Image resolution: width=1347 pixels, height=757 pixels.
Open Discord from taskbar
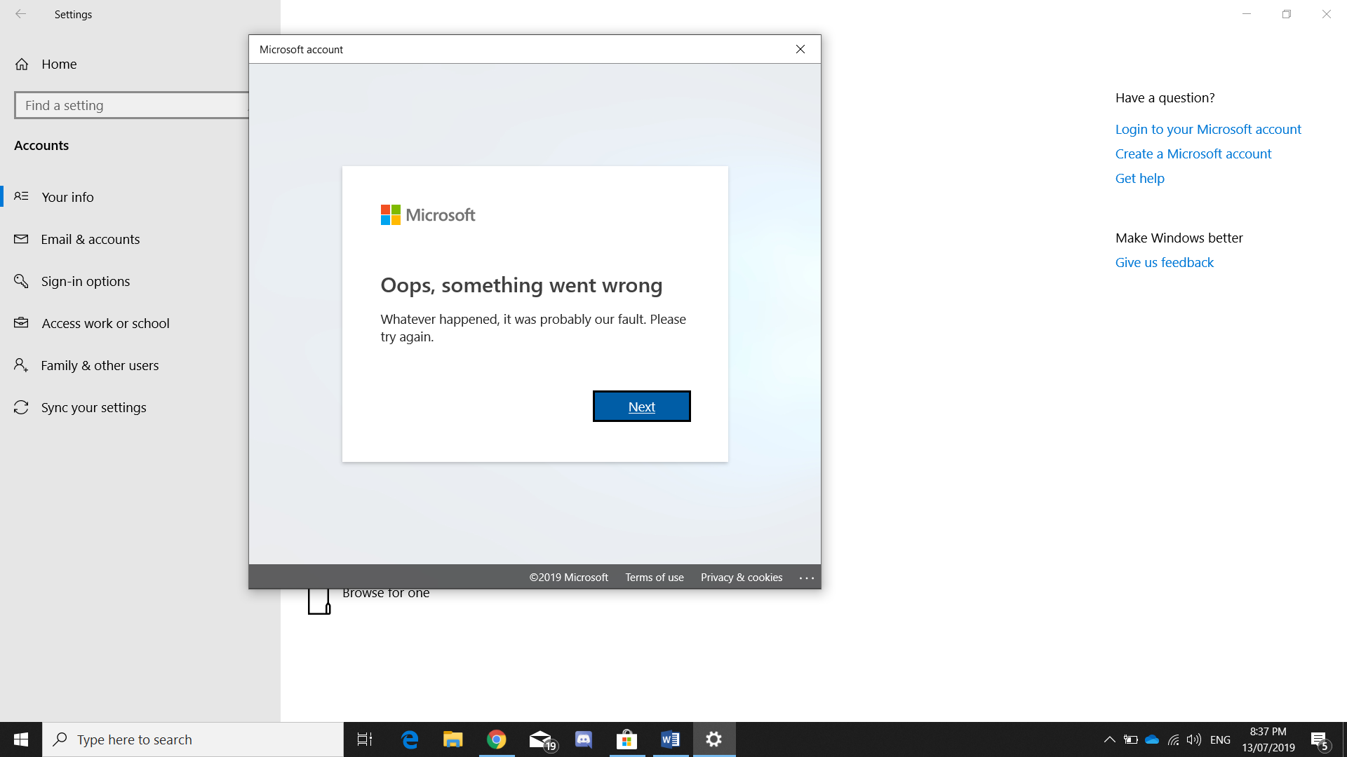[x=584, y=739]
